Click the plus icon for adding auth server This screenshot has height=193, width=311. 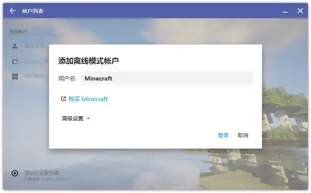pos(15,173)
